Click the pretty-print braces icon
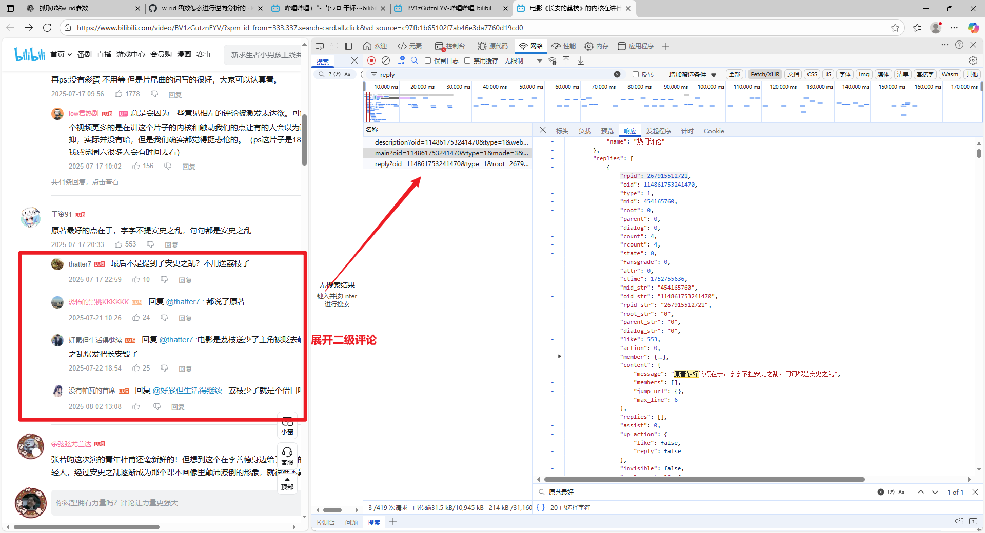985x533 pixels. [541, 507]
